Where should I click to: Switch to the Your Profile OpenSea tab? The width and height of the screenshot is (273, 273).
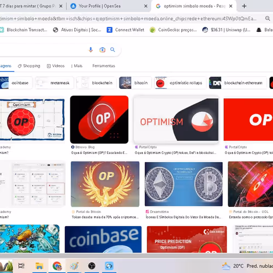108,6
